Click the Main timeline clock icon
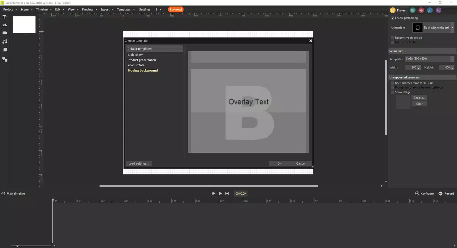Screen dimensions: 457x248 3,193
